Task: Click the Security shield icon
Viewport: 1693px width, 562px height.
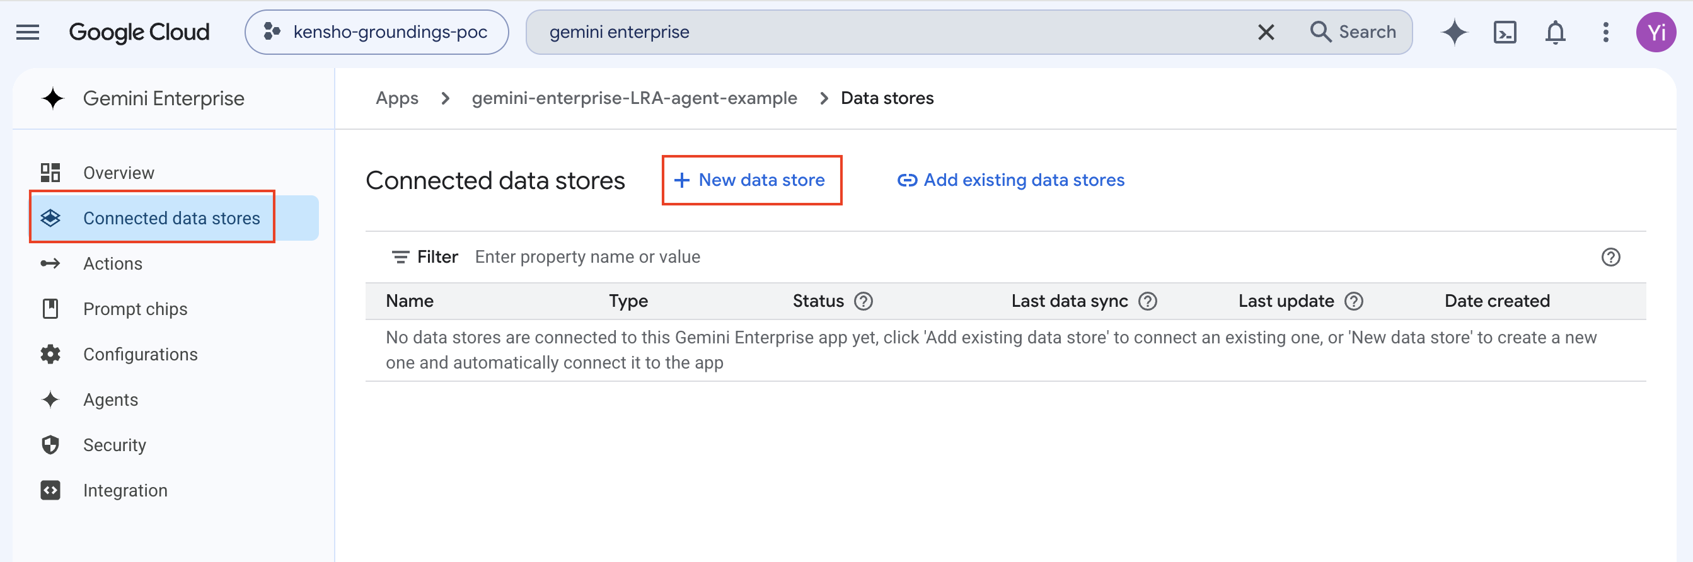Action: (50, 445)
